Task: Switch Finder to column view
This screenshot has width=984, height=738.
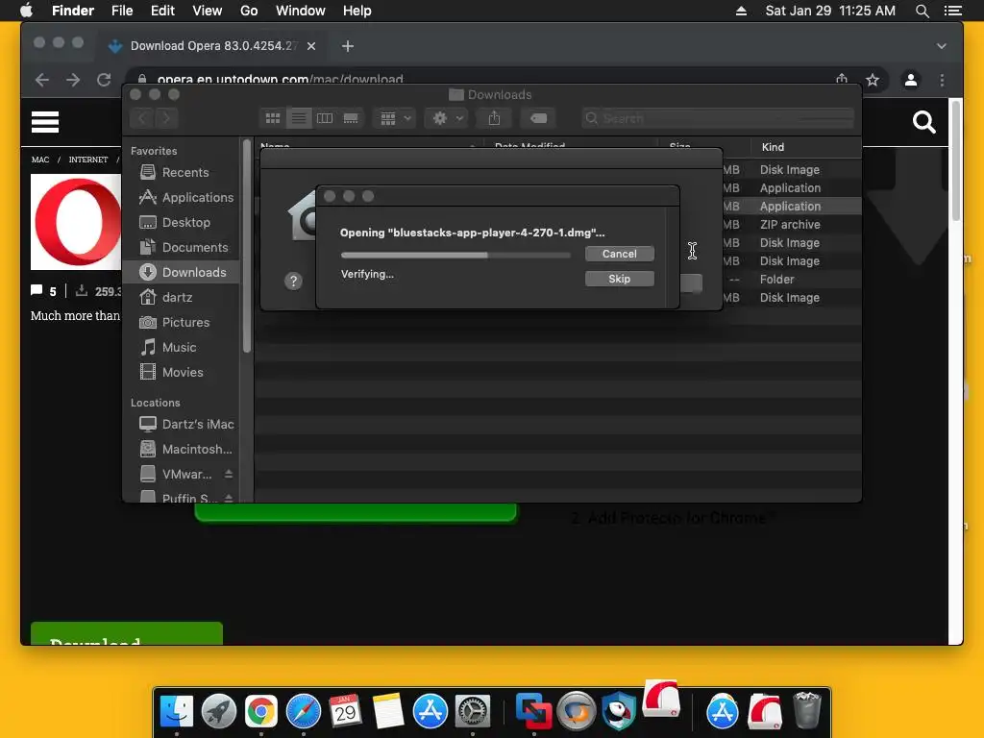Action: [325, 118]
